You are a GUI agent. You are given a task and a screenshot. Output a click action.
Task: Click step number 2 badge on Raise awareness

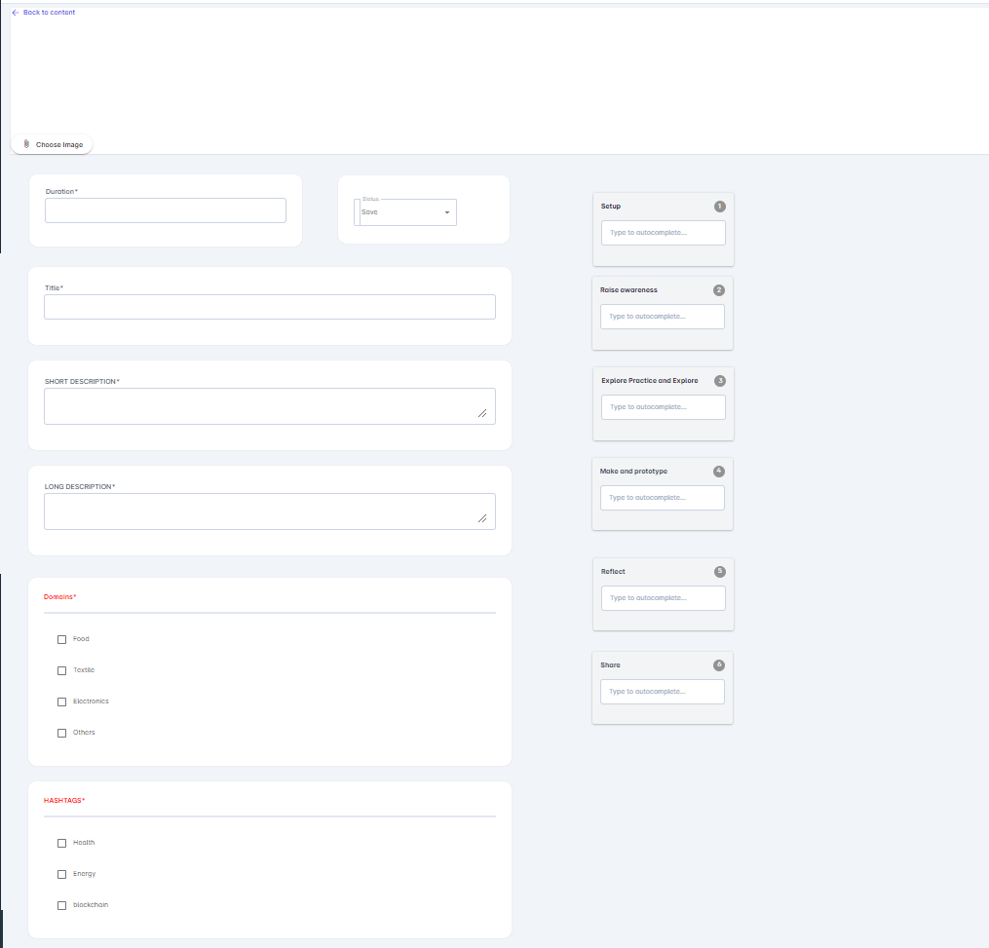(x=718, y=290)
